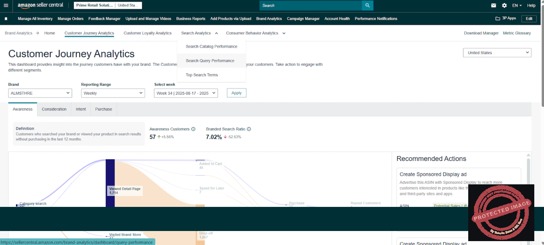Open the Reporting Range Weekly dropdown
Image resolution: width=544 pixels, height=245 pixels.
pyautogui.click(x=113, y=93)
